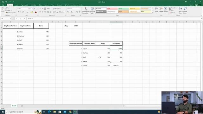Toggle Center alignment in the ribbon

click(43, 12)
